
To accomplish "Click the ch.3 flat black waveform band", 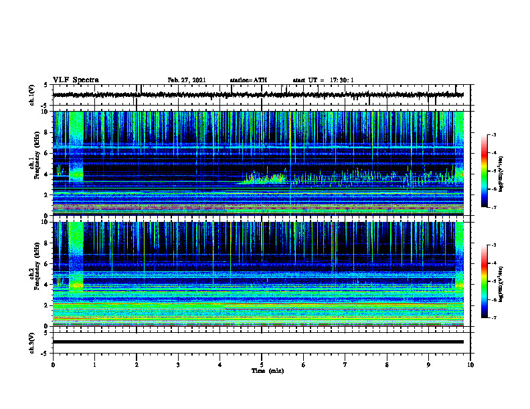I will [x=258, y=342].
